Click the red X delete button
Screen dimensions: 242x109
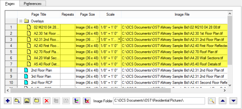pyautogui.click(x=47, y=101)
